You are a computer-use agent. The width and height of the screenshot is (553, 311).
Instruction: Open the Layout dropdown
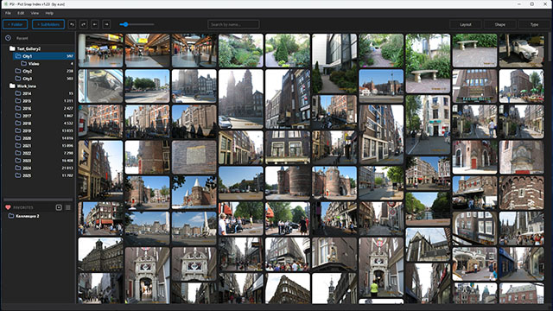point(466,24)
